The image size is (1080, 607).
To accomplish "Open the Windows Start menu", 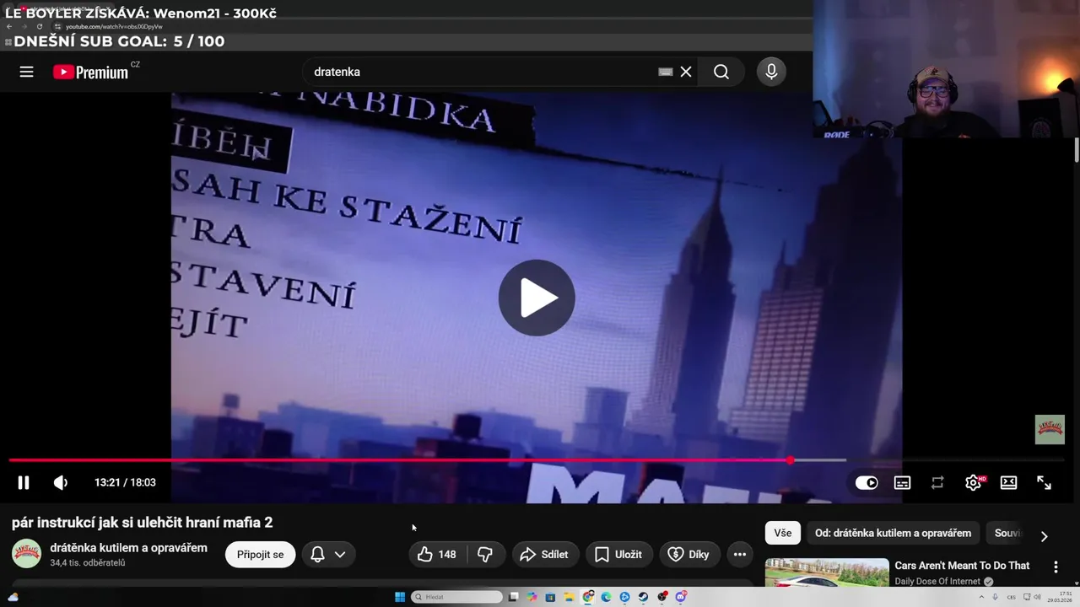I will [x=400, y=597].
